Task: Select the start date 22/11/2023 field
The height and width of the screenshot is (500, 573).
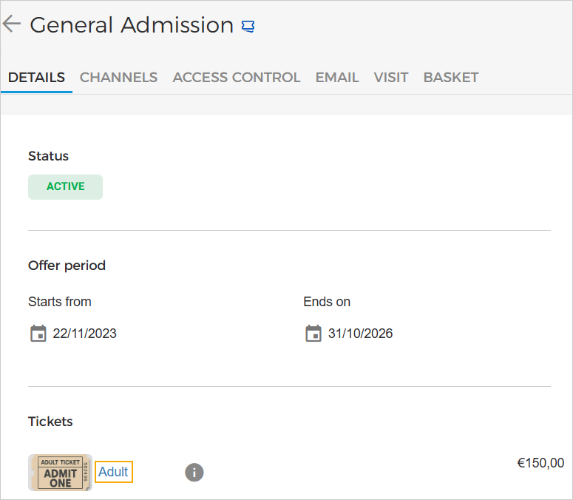Action: (x=85, y=334)
